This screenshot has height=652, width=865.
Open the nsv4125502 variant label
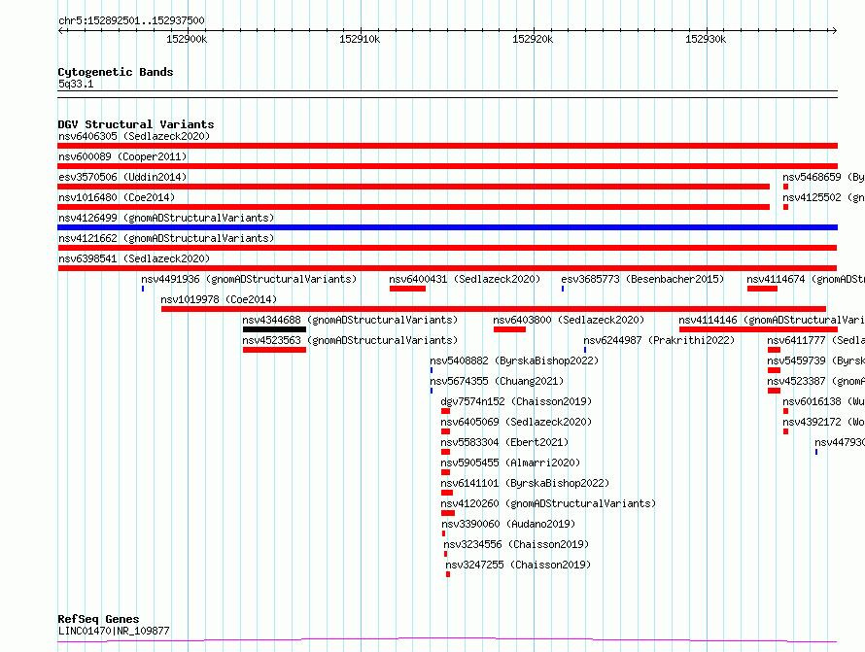click(823, 197)
